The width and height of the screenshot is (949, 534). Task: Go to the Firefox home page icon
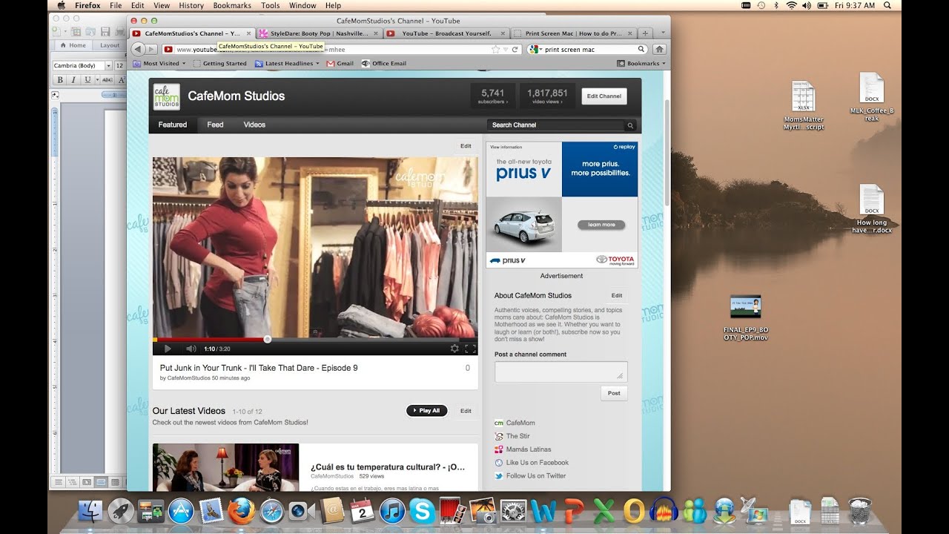659,50
